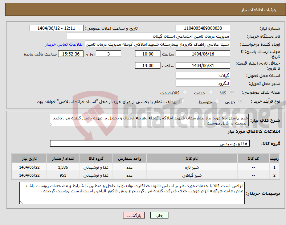This screenshot has width=286, height=225.
Task: Click the بازگشت (back) button
Action: click(x=134, y=215)
